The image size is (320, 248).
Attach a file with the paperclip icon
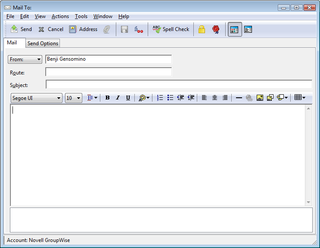click(106, 29)
